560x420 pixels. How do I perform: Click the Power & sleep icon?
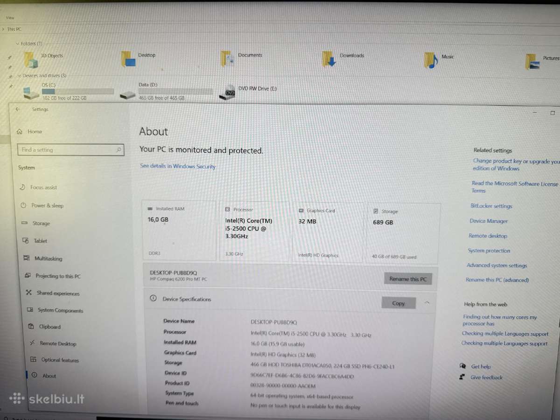point(23,205)
